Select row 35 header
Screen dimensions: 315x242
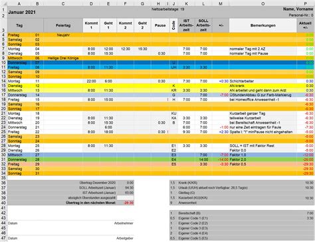tap(3, 178)
